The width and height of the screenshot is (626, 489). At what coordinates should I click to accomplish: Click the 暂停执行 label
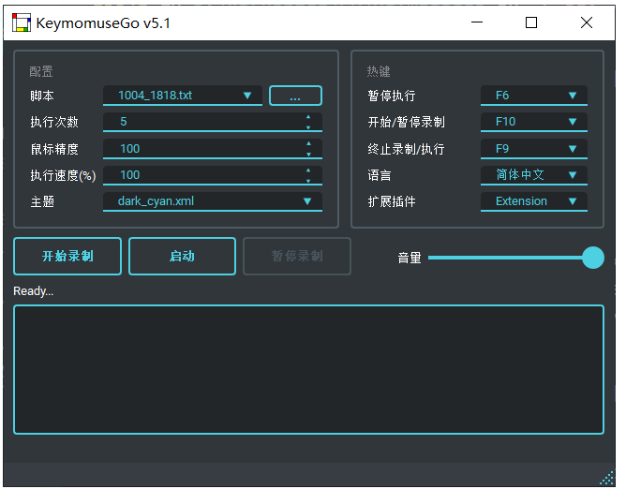[x=392, y=96]
